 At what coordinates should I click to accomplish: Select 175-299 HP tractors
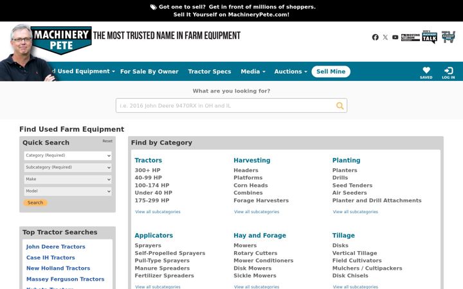click(x=152, y=200)
